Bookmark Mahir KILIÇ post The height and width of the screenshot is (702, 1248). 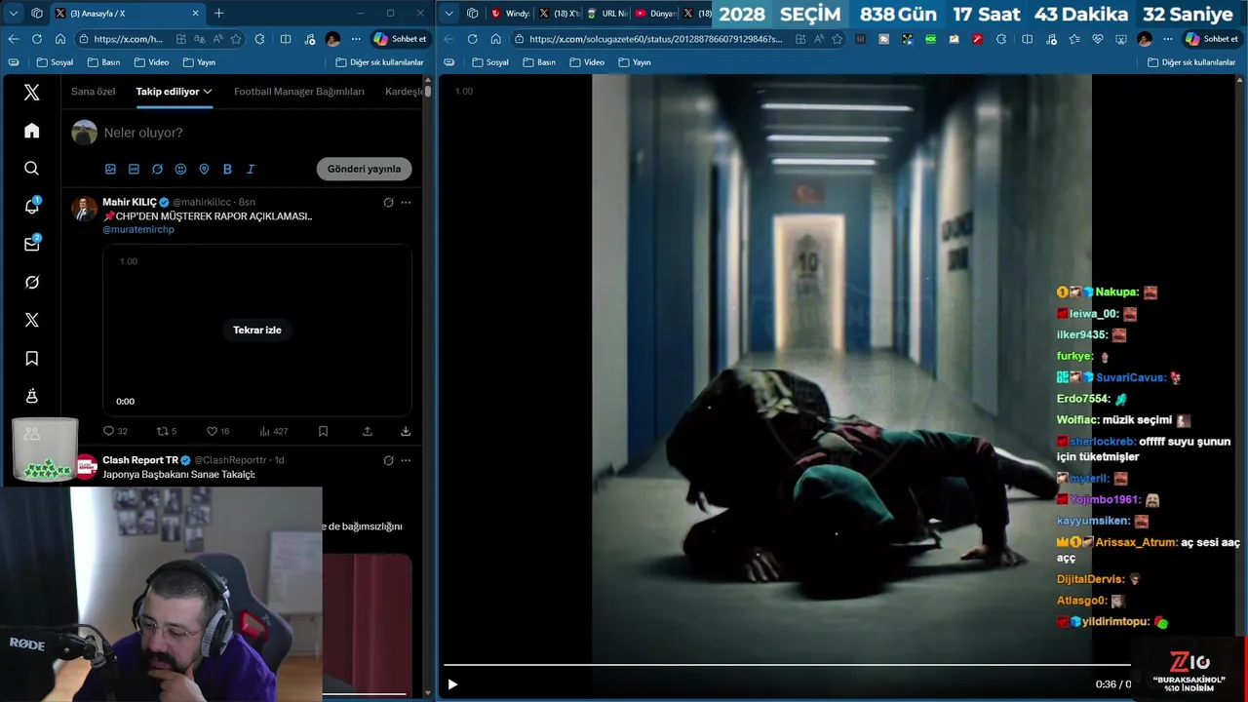pos(323,431)
